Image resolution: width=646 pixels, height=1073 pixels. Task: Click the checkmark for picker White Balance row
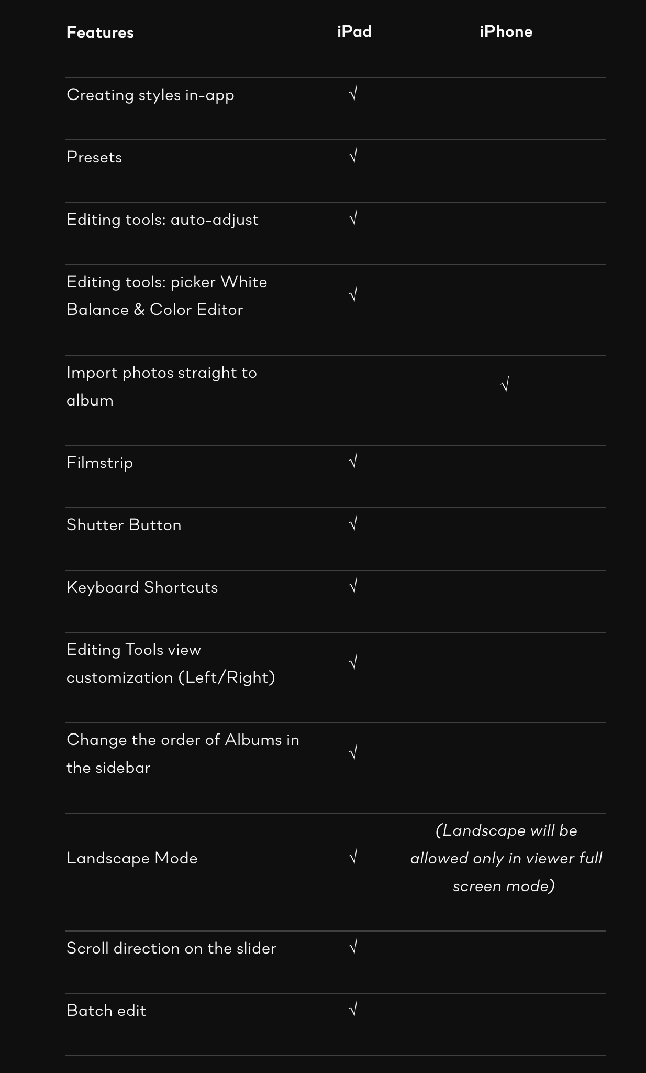coord(353,295)
